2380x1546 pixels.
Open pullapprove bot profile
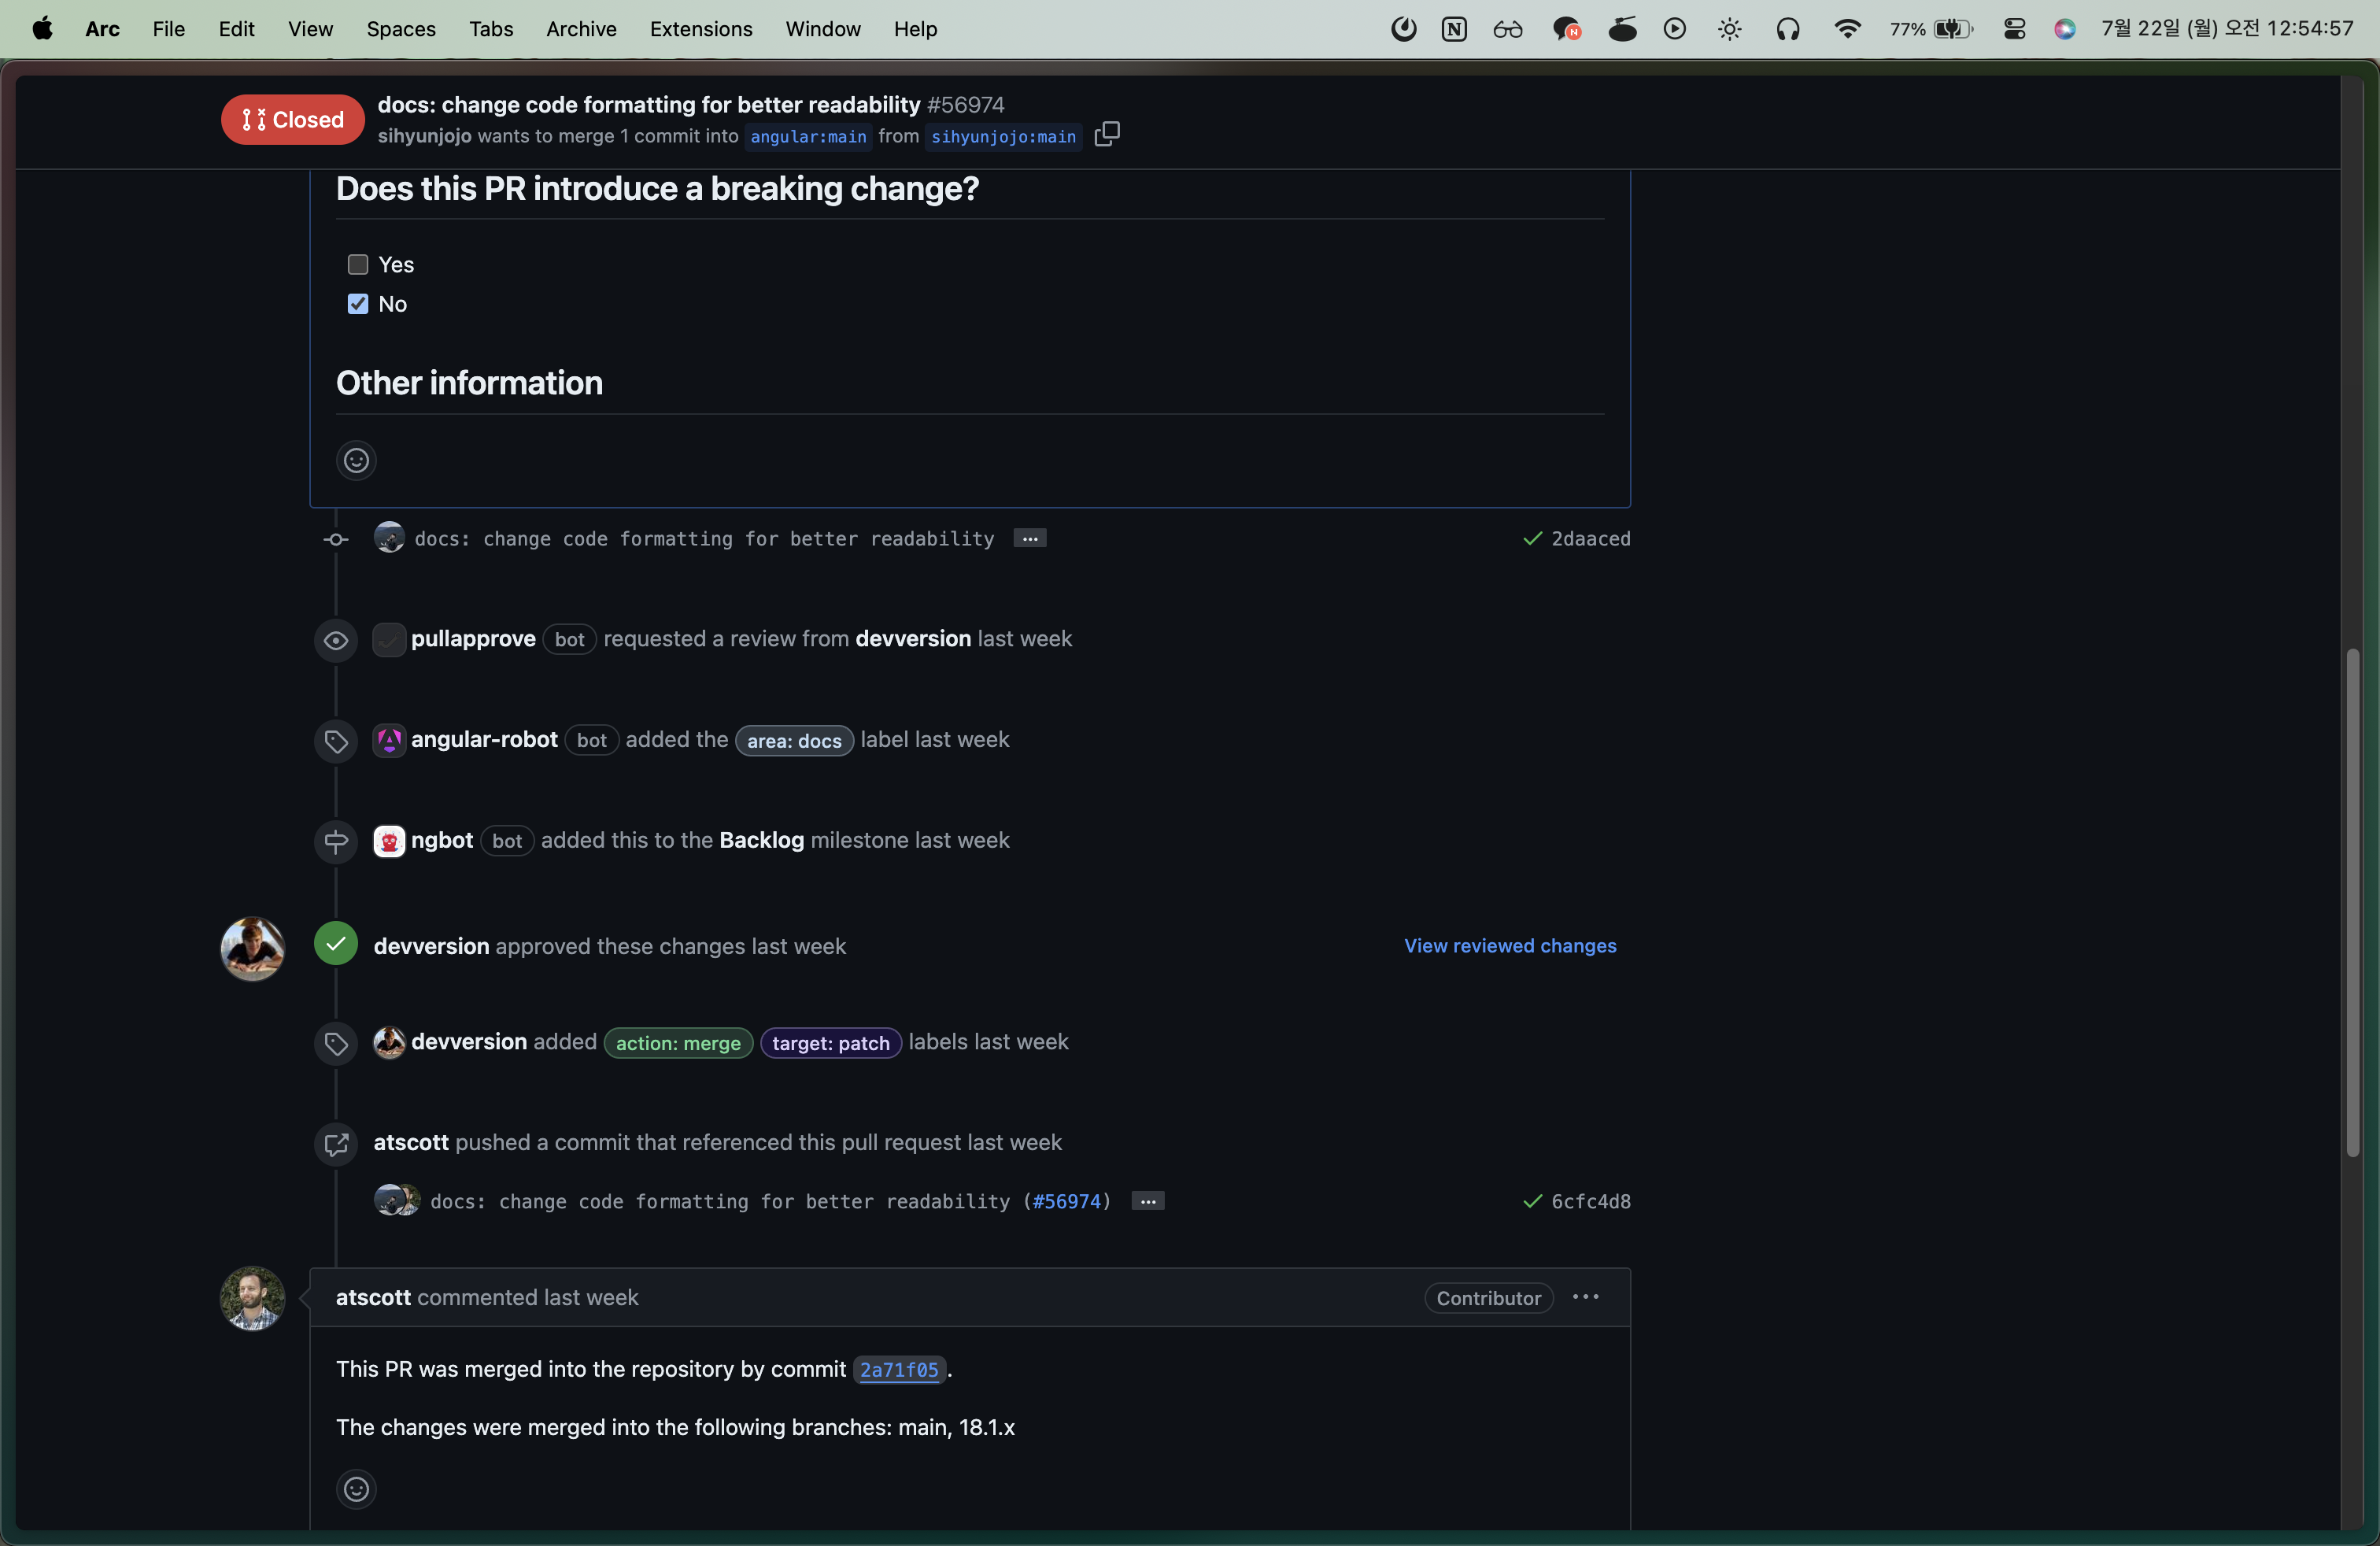coord(473,639)
